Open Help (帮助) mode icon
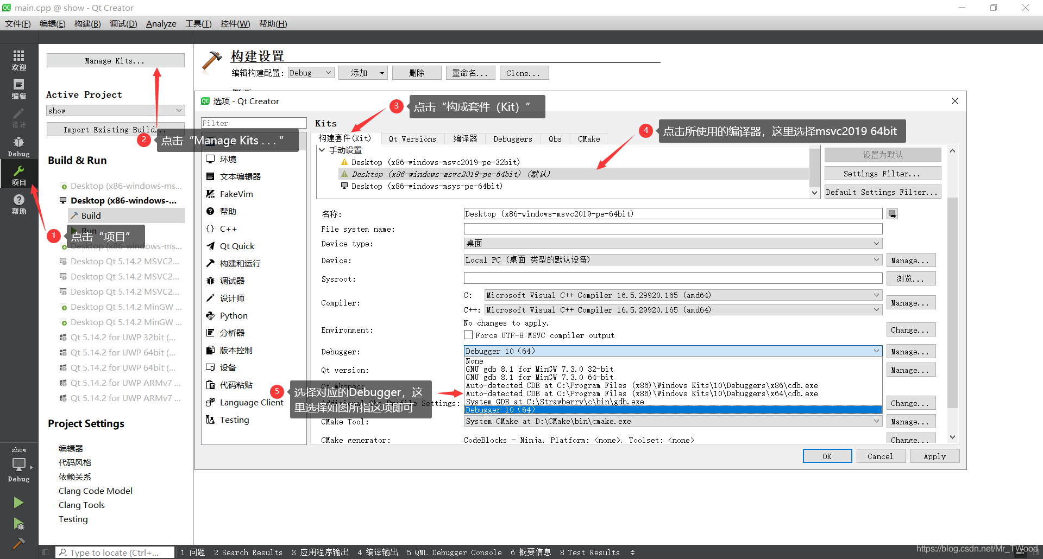The height and width of the screenshot is (559, 1043). [19, 204]
